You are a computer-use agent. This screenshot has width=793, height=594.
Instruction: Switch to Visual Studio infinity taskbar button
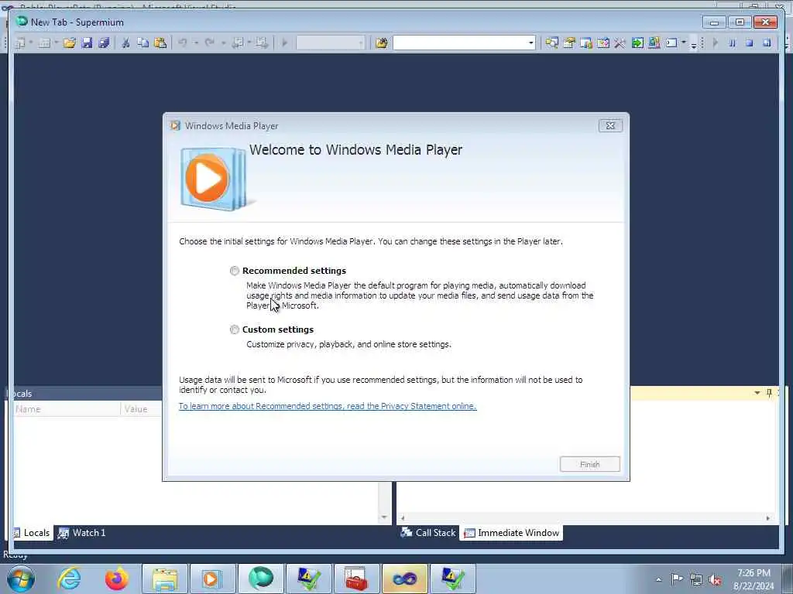tap(404, 579)
